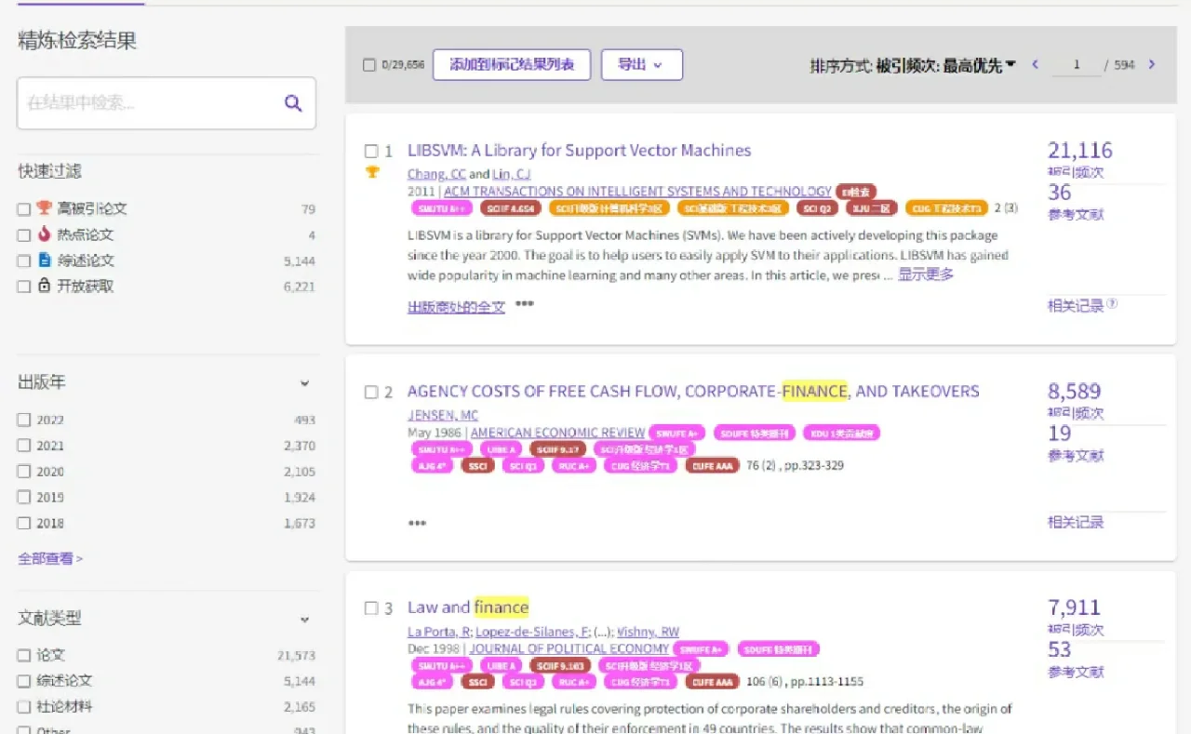Click the 添加到标记结果列表 button

coord(512,65)
